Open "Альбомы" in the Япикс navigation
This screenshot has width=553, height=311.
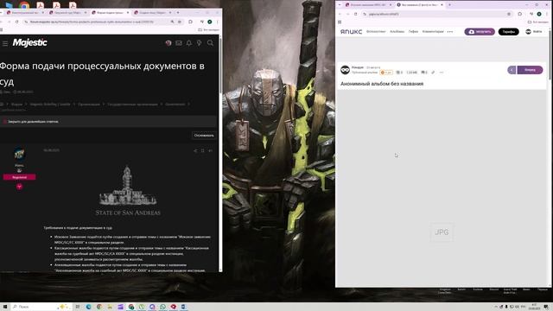point(397,32)
